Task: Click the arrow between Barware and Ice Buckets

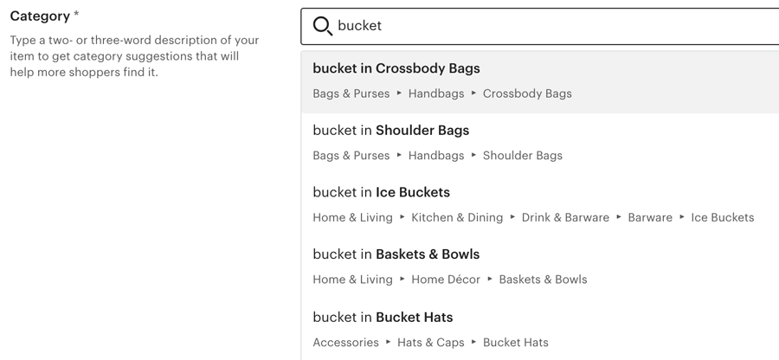Action: click(682, 217)
